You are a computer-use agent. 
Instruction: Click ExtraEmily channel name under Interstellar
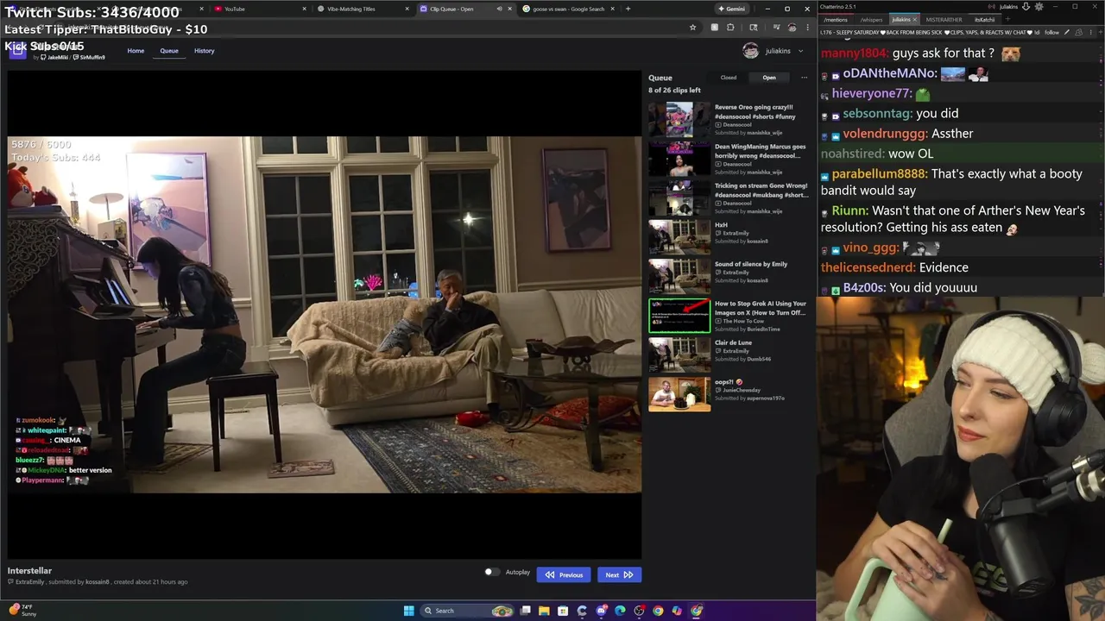click(x=30, y=582)
